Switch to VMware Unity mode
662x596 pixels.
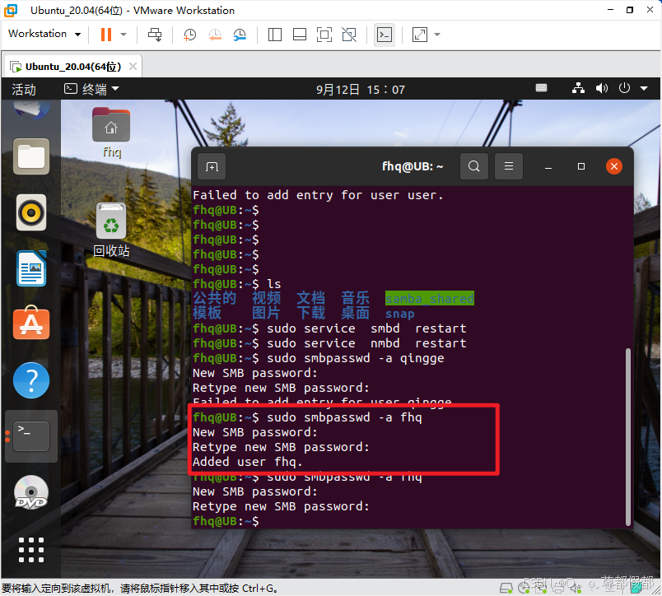pyautogui.click(x=349, y=35)
